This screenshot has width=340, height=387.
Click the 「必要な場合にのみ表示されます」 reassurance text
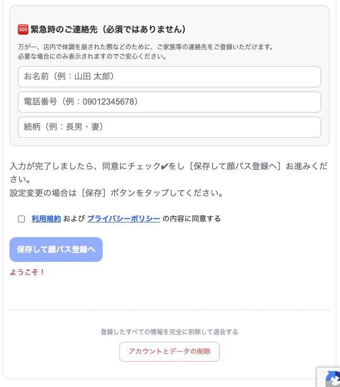[92, 56]
